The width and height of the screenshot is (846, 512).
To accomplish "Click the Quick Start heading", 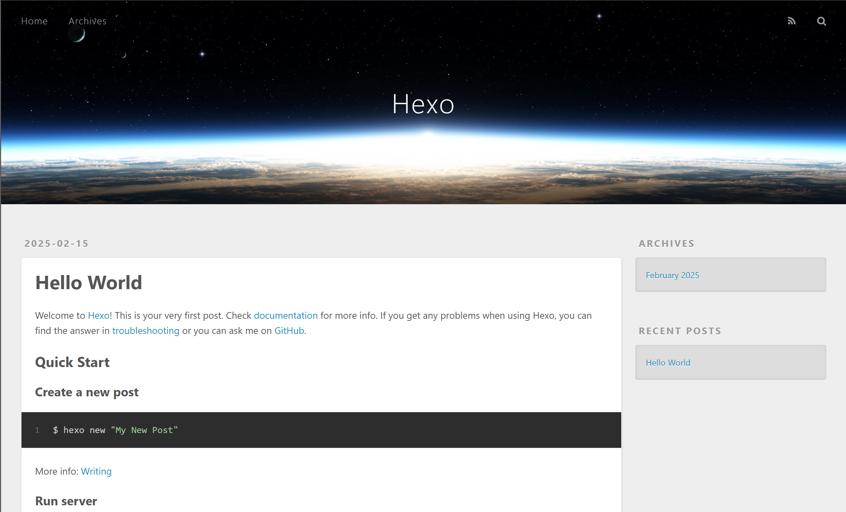I will [72, 362].
